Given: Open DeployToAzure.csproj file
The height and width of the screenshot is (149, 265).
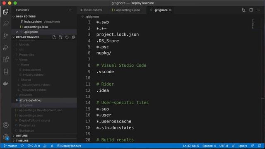Looking at the screenshot, I should pos(34,120).
